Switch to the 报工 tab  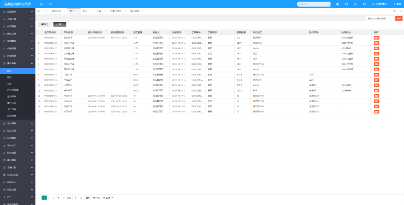click(85, 11)
